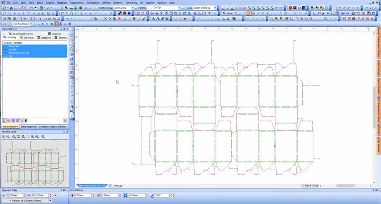Toggle the highlighted grid icon beside 10.00mm
Viewport: 381px width, 204px height.
pyautogui.click(x=125, y=195)
